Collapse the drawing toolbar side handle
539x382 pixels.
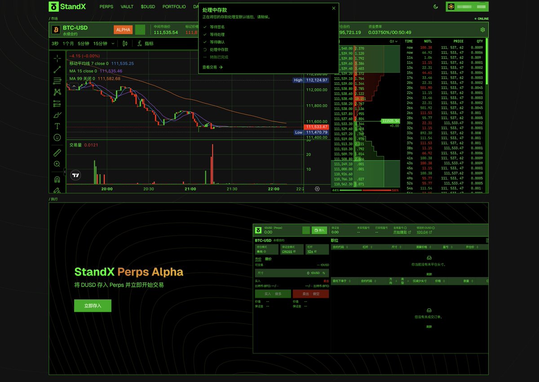(65, 171)
